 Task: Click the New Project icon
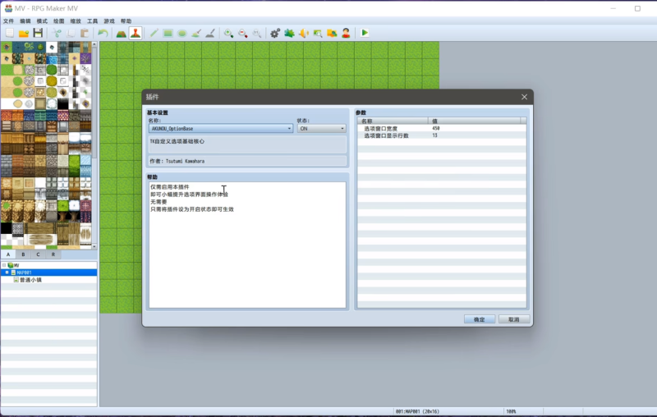pos(10,33)
